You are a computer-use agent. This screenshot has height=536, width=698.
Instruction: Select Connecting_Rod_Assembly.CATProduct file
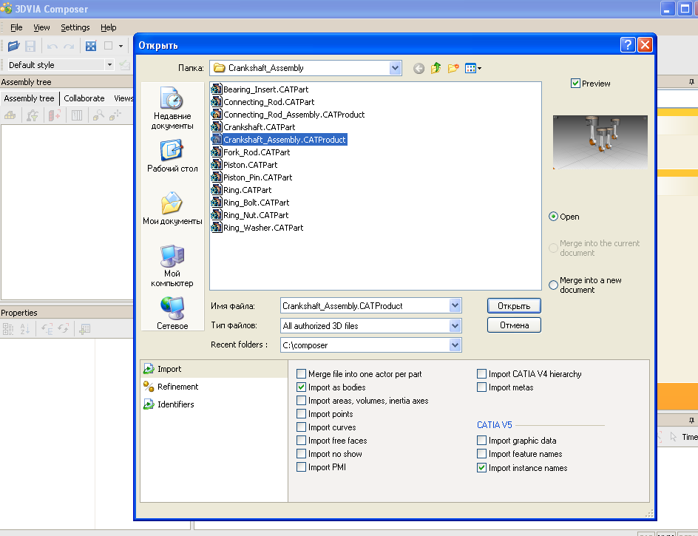point(288,115)
